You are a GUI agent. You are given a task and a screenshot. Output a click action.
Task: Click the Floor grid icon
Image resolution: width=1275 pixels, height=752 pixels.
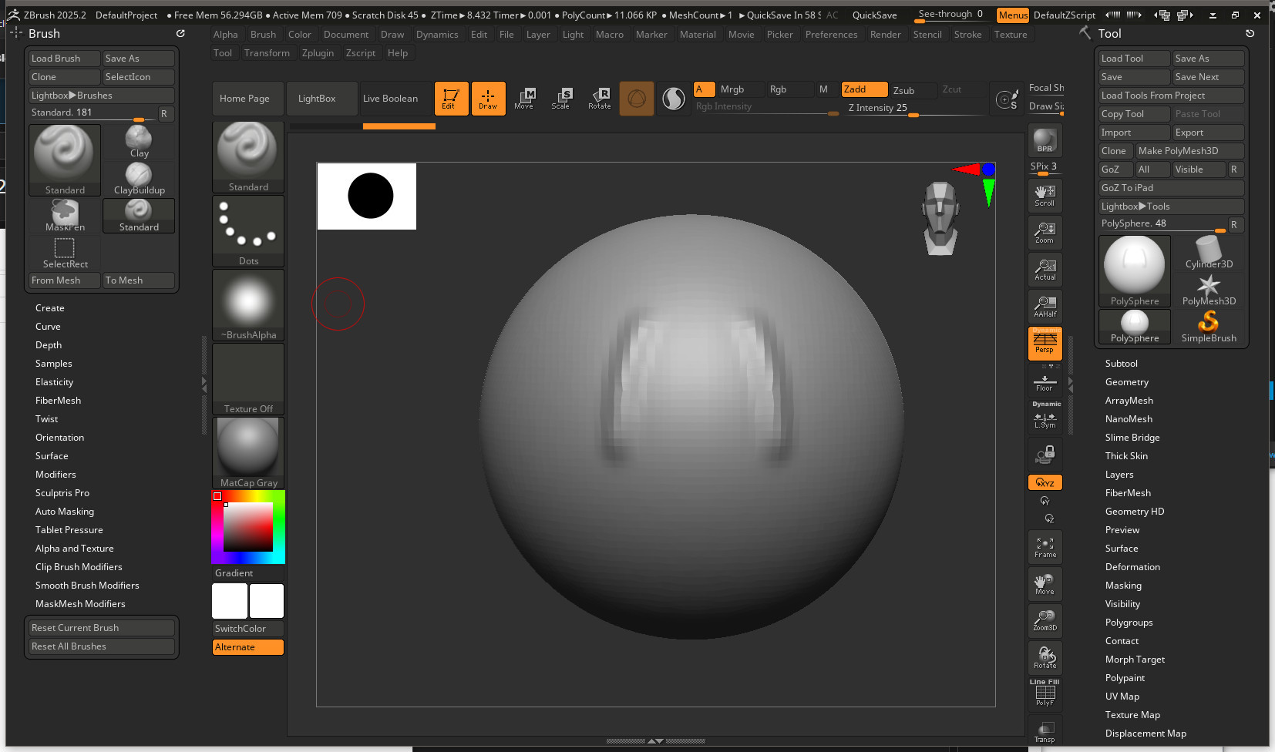(x=1045, y=382)
